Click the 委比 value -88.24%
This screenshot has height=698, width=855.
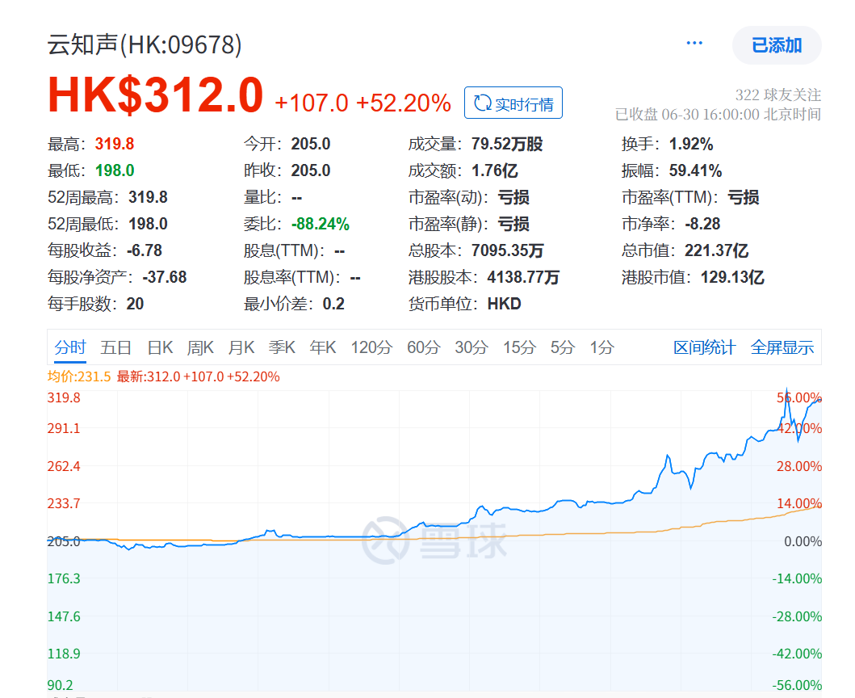[x=320, y=225]
